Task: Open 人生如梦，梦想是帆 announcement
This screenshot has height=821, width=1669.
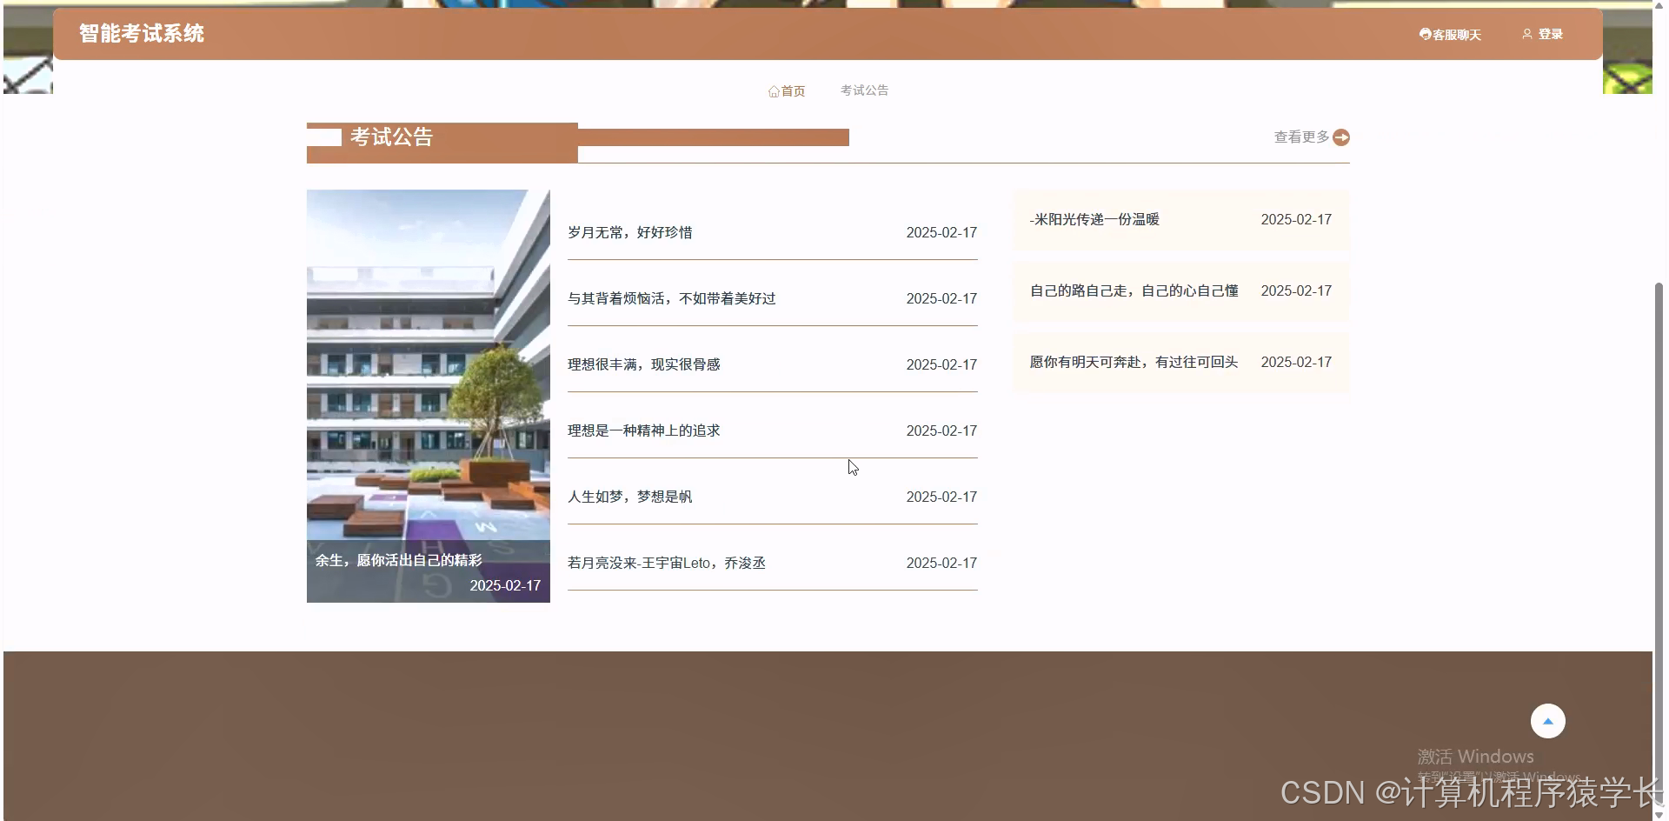Action: [x=629, y=497]
